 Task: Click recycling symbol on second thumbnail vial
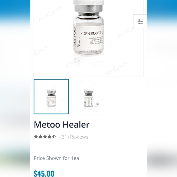tap(85, 102)
